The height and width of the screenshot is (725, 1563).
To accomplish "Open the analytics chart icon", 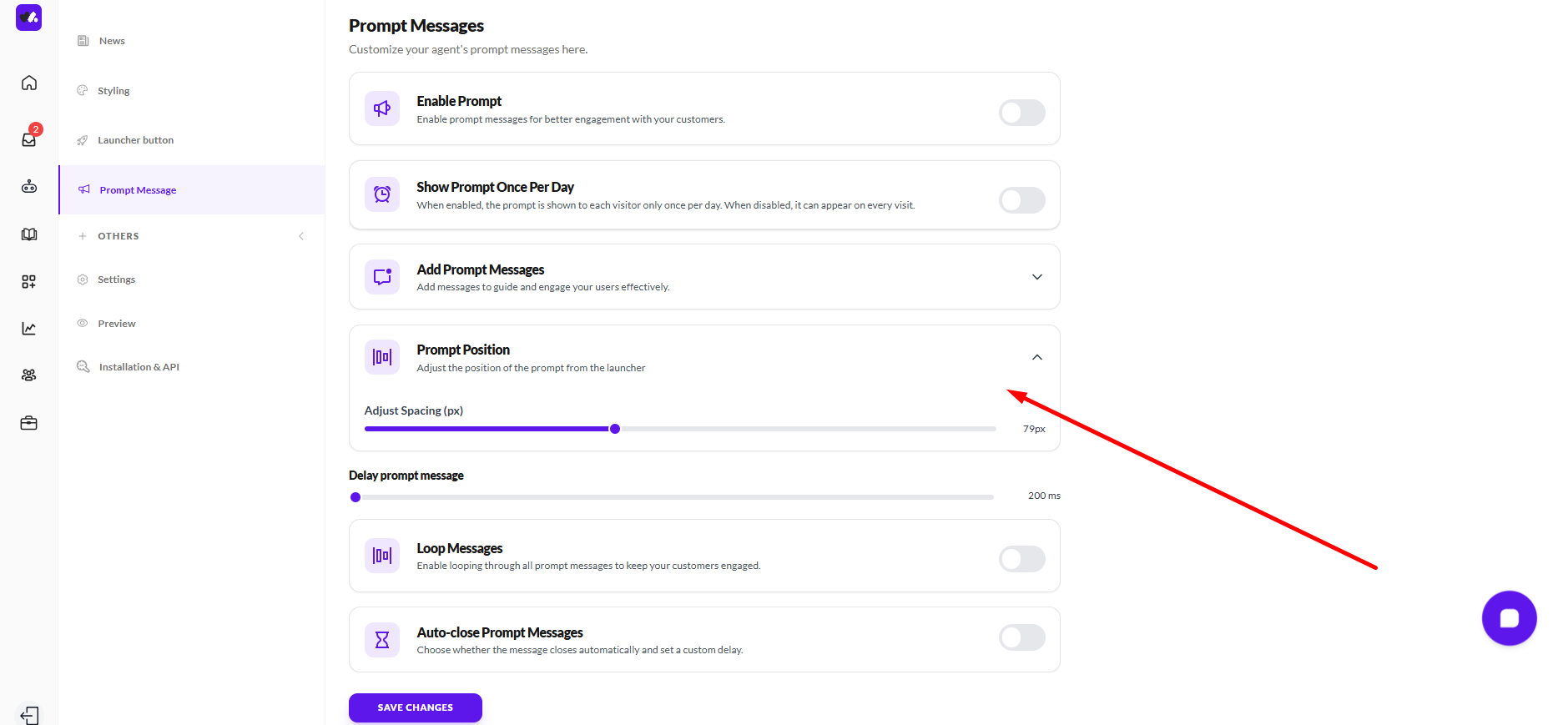I will 29,329.
